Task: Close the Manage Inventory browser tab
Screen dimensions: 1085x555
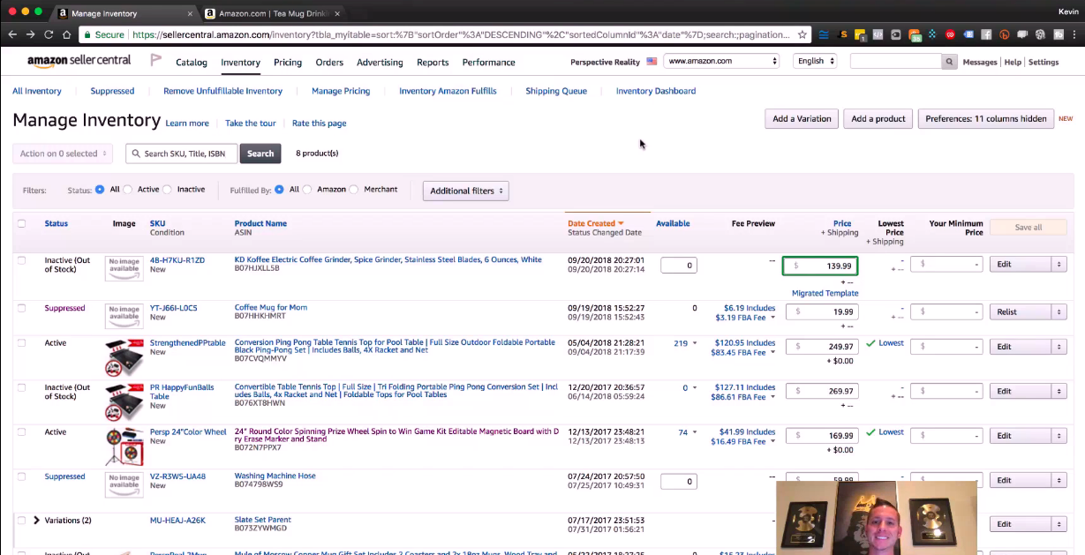Action: [191, 13]
